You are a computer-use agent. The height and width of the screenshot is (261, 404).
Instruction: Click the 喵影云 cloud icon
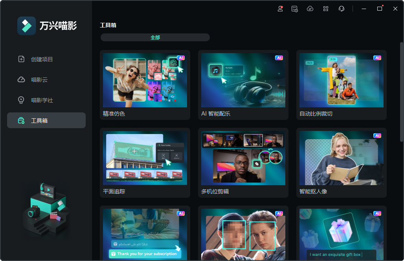(21, 80)
